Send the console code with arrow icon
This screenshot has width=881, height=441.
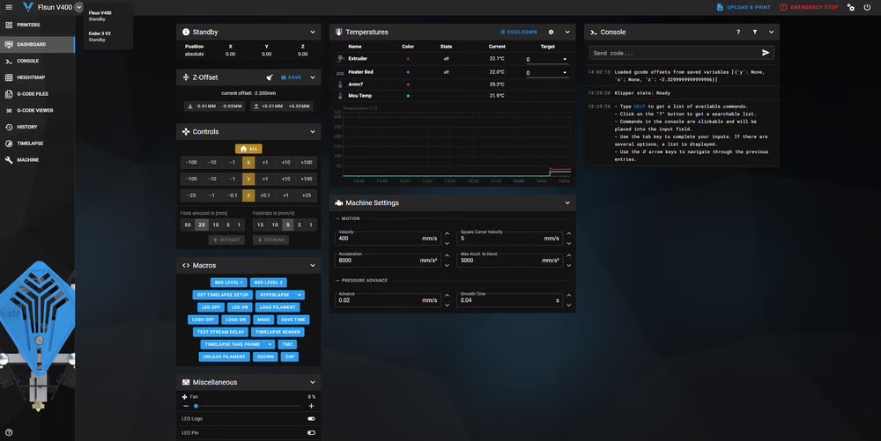pos(766,53)
